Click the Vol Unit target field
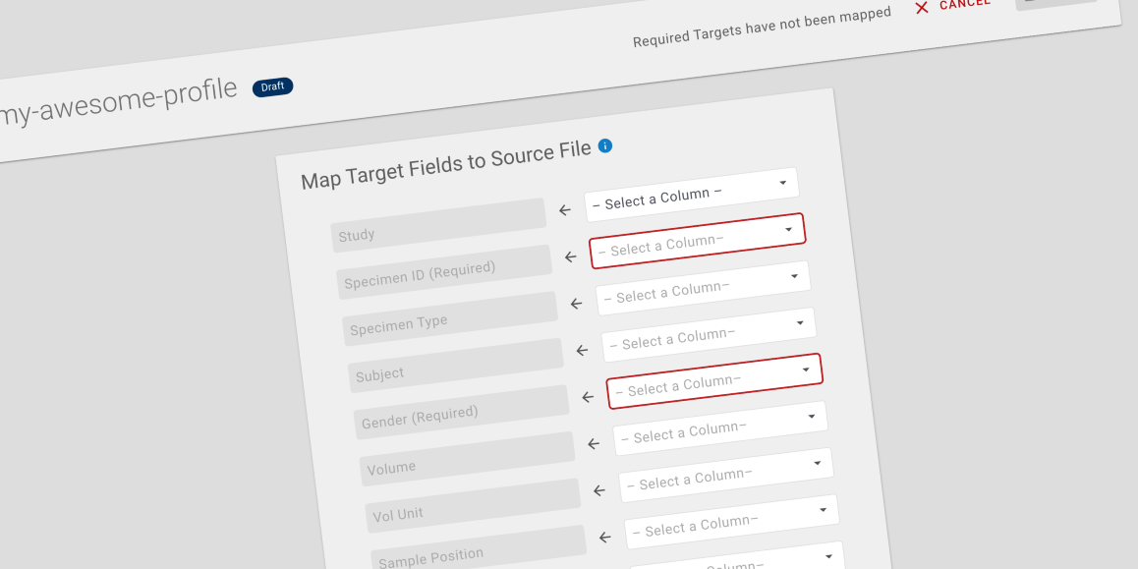The height and width of the screenshot is (569, 1138). [474, 505]
